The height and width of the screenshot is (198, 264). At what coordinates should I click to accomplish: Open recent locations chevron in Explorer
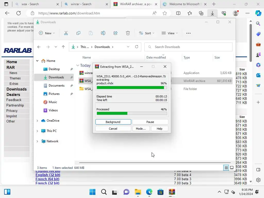pyautogui.click(x=56, y=47)
